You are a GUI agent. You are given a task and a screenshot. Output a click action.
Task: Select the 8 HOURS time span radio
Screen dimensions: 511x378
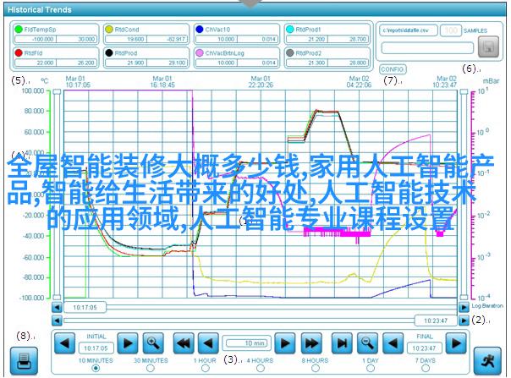tap(315, 368)
